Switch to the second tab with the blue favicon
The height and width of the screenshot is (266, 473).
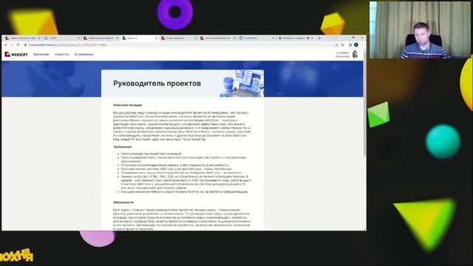(61, 38)
